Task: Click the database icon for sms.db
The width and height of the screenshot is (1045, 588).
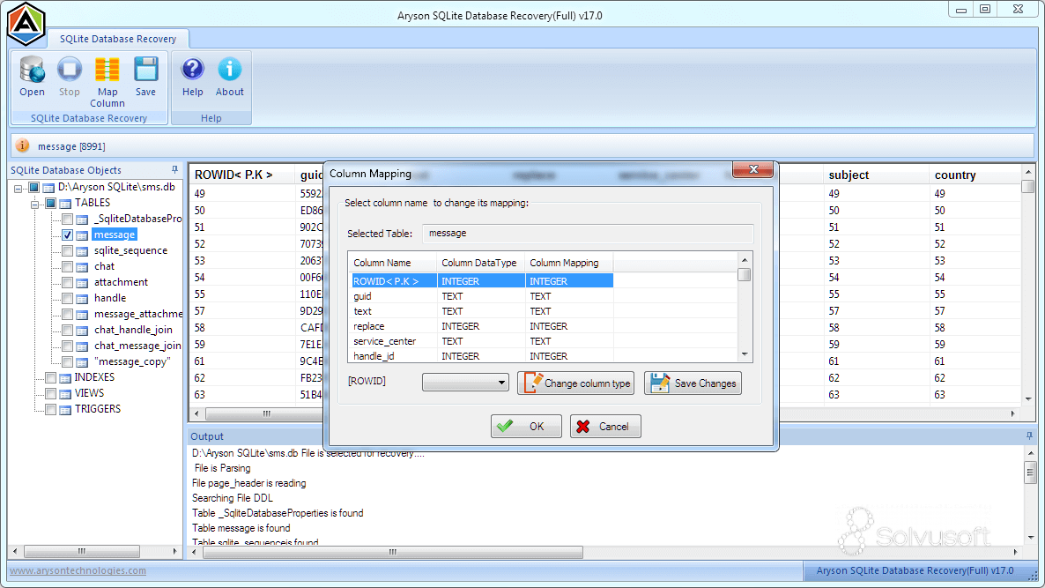Action: coord(48,188)
